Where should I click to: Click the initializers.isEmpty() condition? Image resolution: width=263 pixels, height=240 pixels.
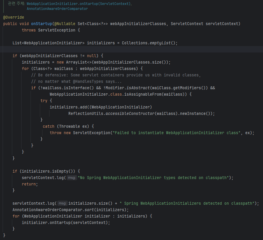[x=48, y=171]
